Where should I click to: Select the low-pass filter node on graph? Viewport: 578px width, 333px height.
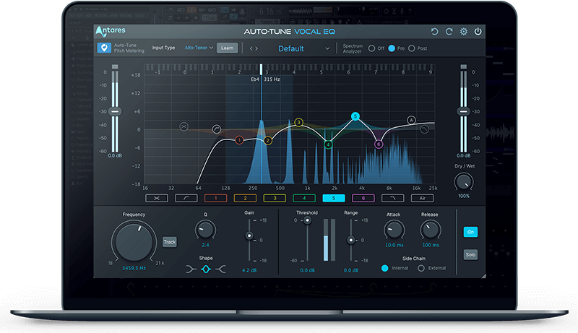point(425,129)
